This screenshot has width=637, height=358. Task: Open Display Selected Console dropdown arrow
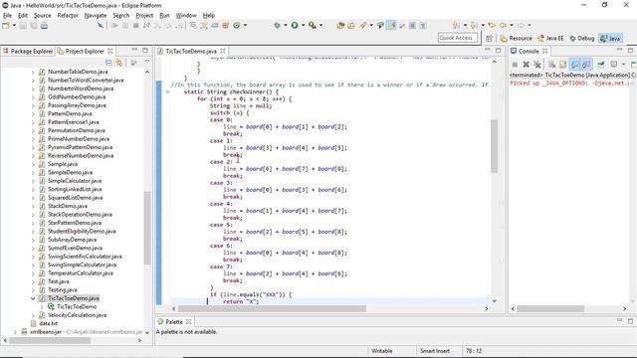tap(623, 64)
